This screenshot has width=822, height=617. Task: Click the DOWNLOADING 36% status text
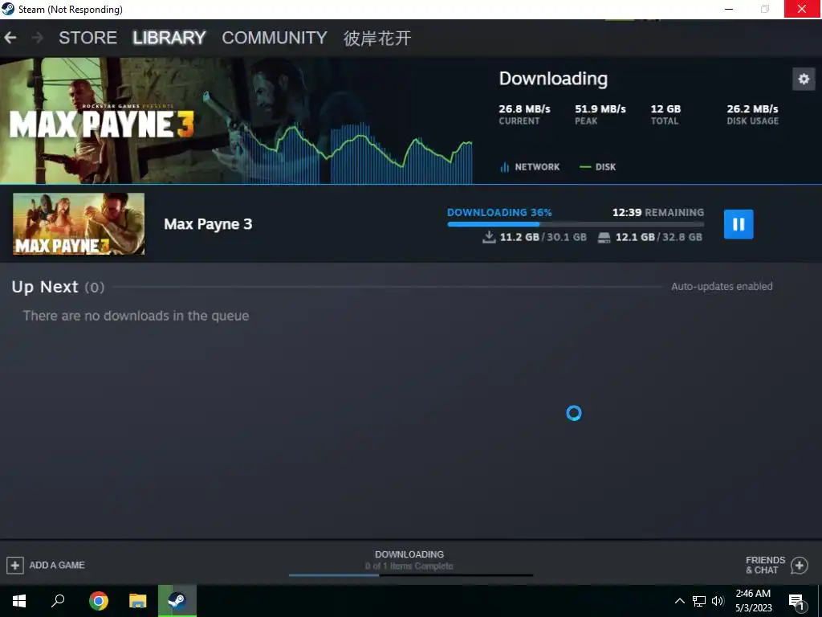tap(499, 212)
